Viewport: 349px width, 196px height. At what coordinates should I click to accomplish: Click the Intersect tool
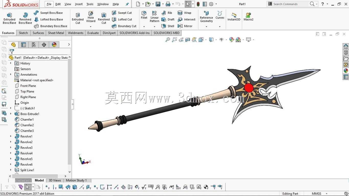tap(186, 19)
